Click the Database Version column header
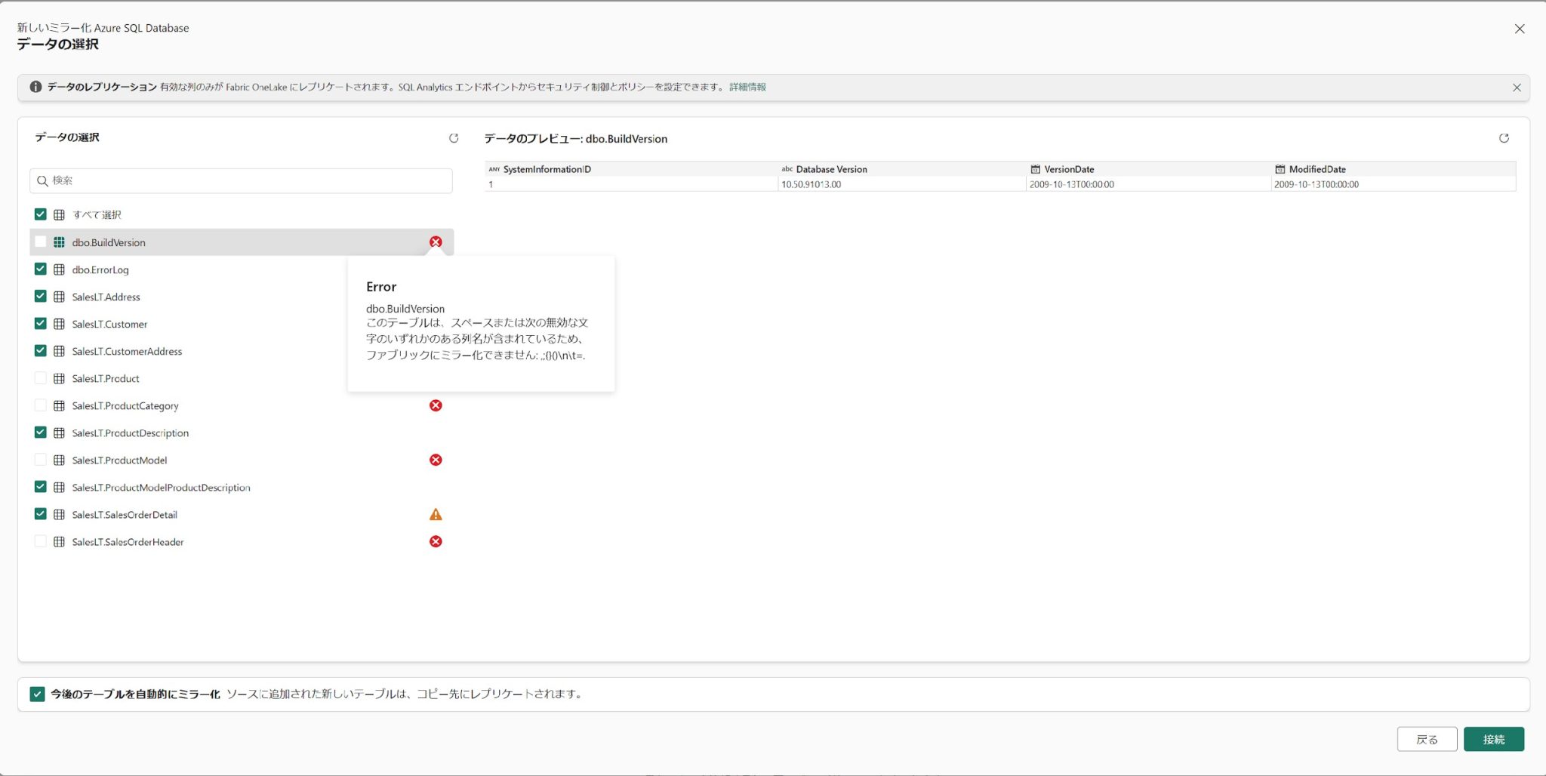Viewport: 1546px width, 776px height. (831, 169)
